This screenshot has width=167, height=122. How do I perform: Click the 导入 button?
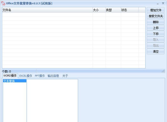point(156,40)
